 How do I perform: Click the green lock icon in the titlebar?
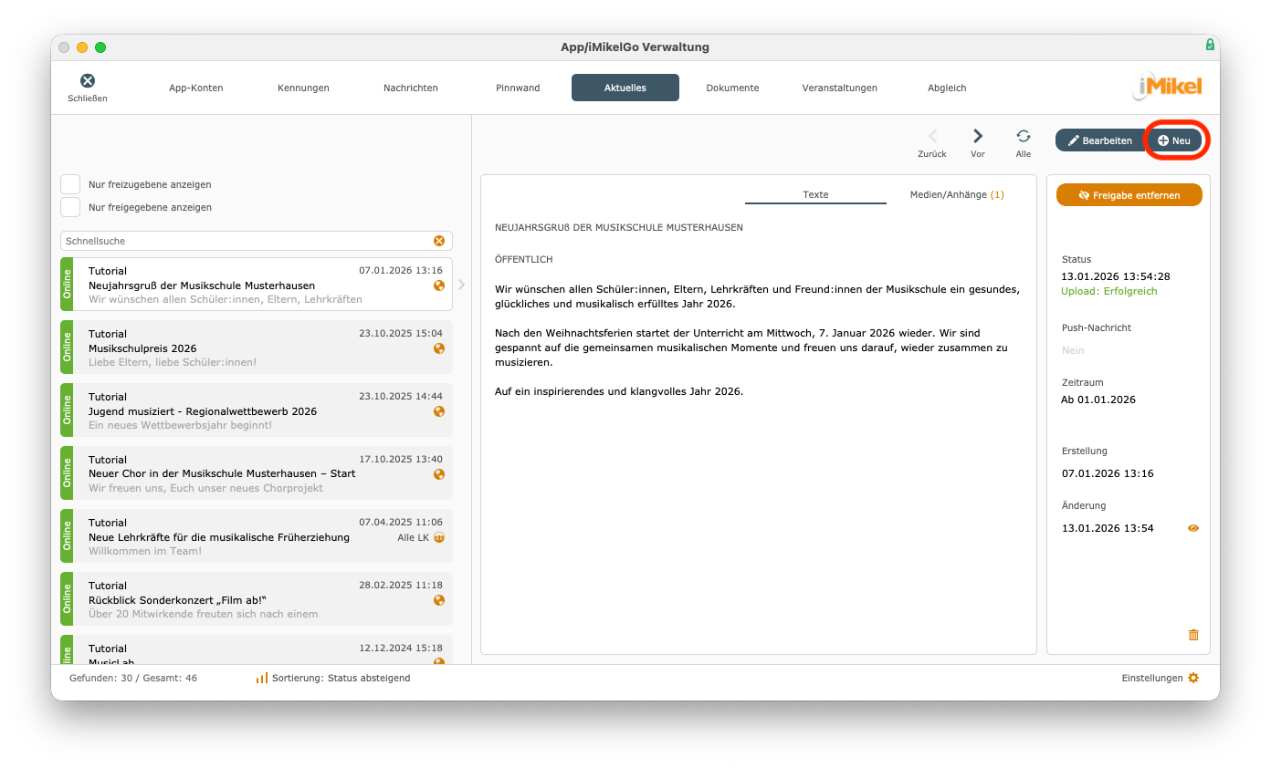[x=1210, y=44]
